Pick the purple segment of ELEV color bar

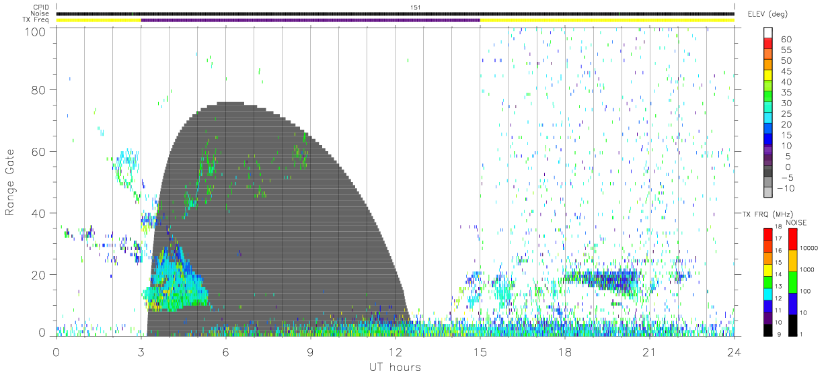[768, 151]
